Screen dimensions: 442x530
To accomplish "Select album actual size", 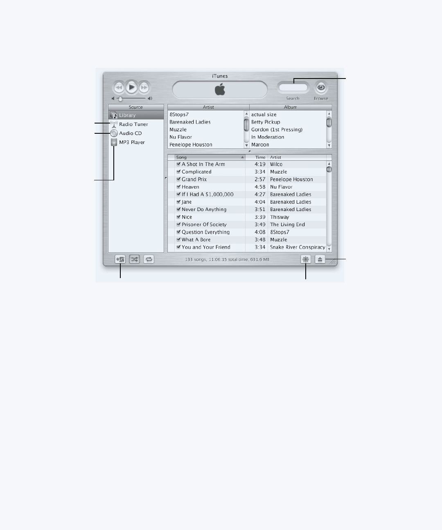I will [x=288, y=115].
